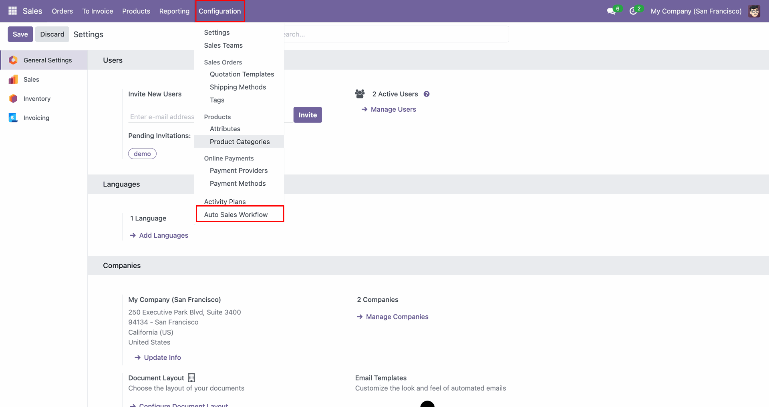Screen dimensions: 769x407
Task: Select the Inventory app sidebar icon
Action: 13,98
